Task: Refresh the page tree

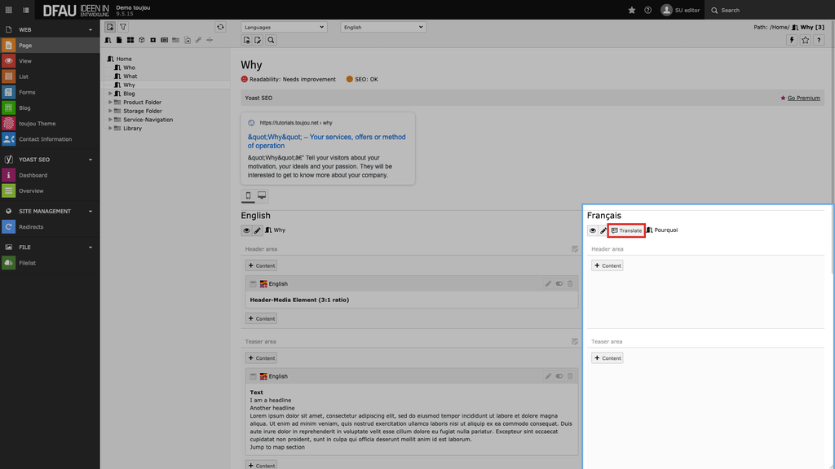Action: pyautogui.click(x=220, y=27)
